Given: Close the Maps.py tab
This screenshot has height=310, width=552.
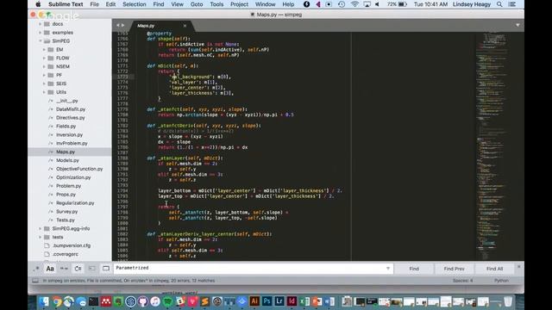Looking at the screenshot, I should [x=185, y=26].
